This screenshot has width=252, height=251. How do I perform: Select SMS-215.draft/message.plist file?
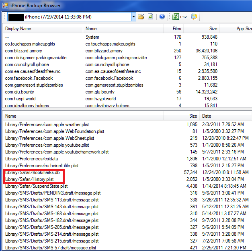pos(127,241)
